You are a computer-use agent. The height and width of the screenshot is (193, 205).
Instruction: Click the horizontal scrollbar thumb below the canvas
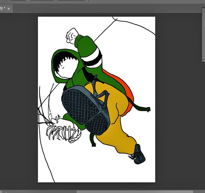pyautogui.click(x=135, y=192)
